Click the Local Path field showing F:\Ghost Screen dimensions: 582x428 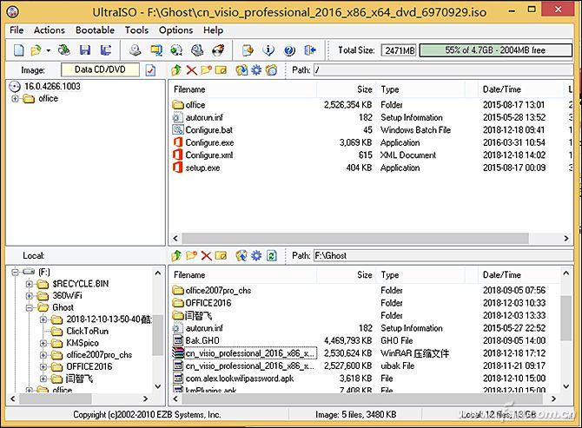click(x=443, y=255)
